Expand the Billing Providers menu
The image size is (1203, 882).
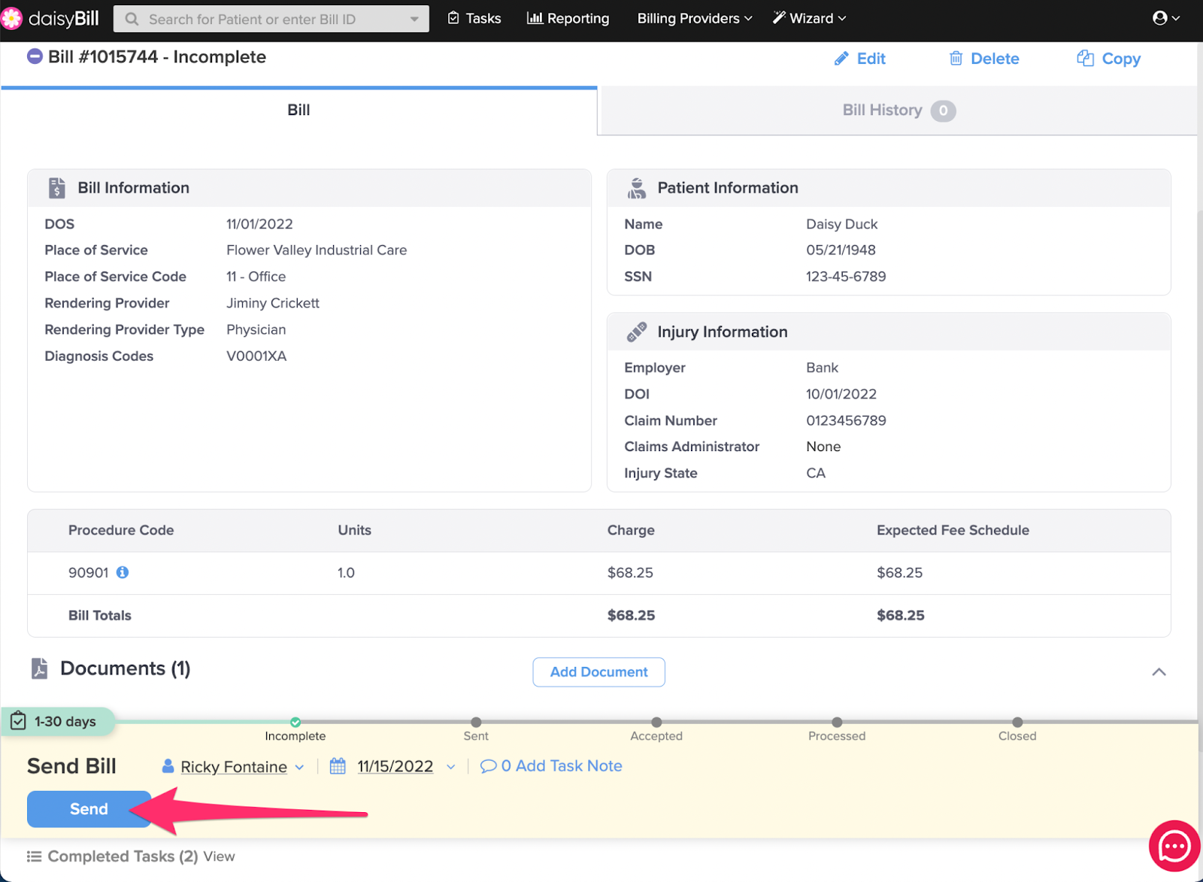[695, 18]
